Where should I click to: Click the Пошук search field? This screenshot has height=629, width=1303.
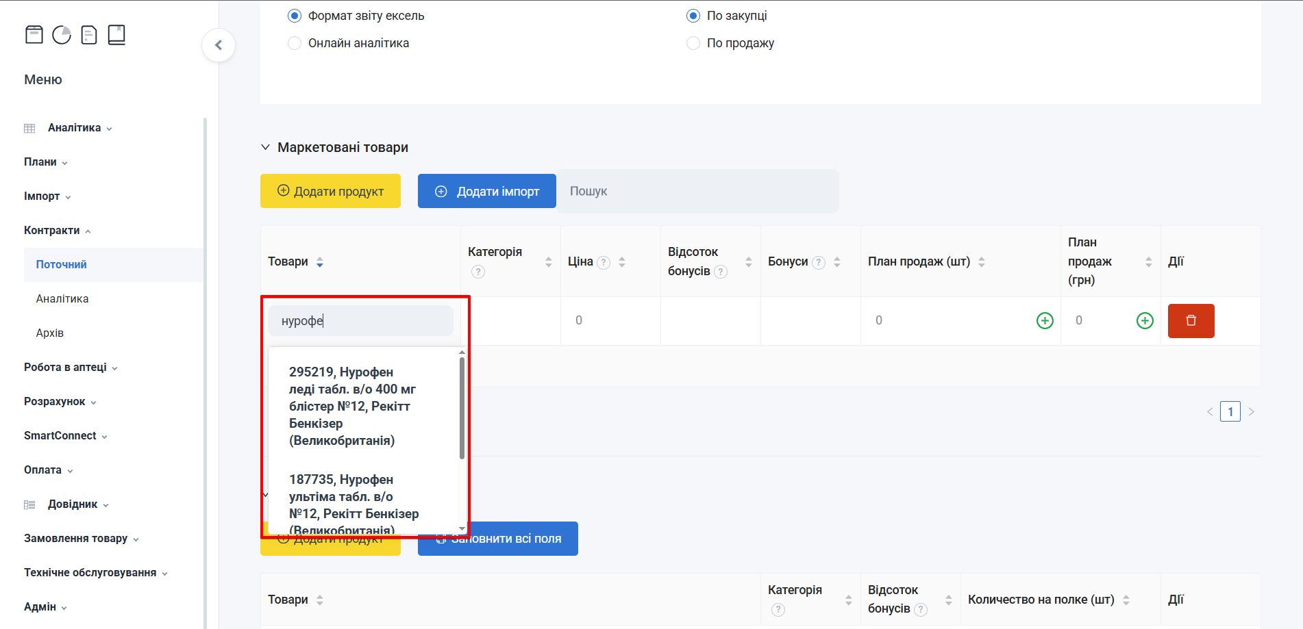point(697,192)
